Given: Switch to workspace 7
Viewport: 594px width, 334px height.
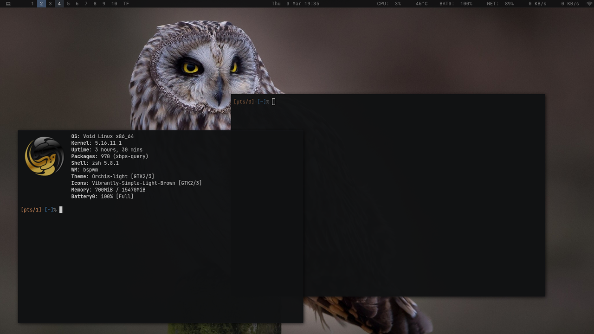Looking at the screenshot, I should pyautogui.click(x=86, y=4).
